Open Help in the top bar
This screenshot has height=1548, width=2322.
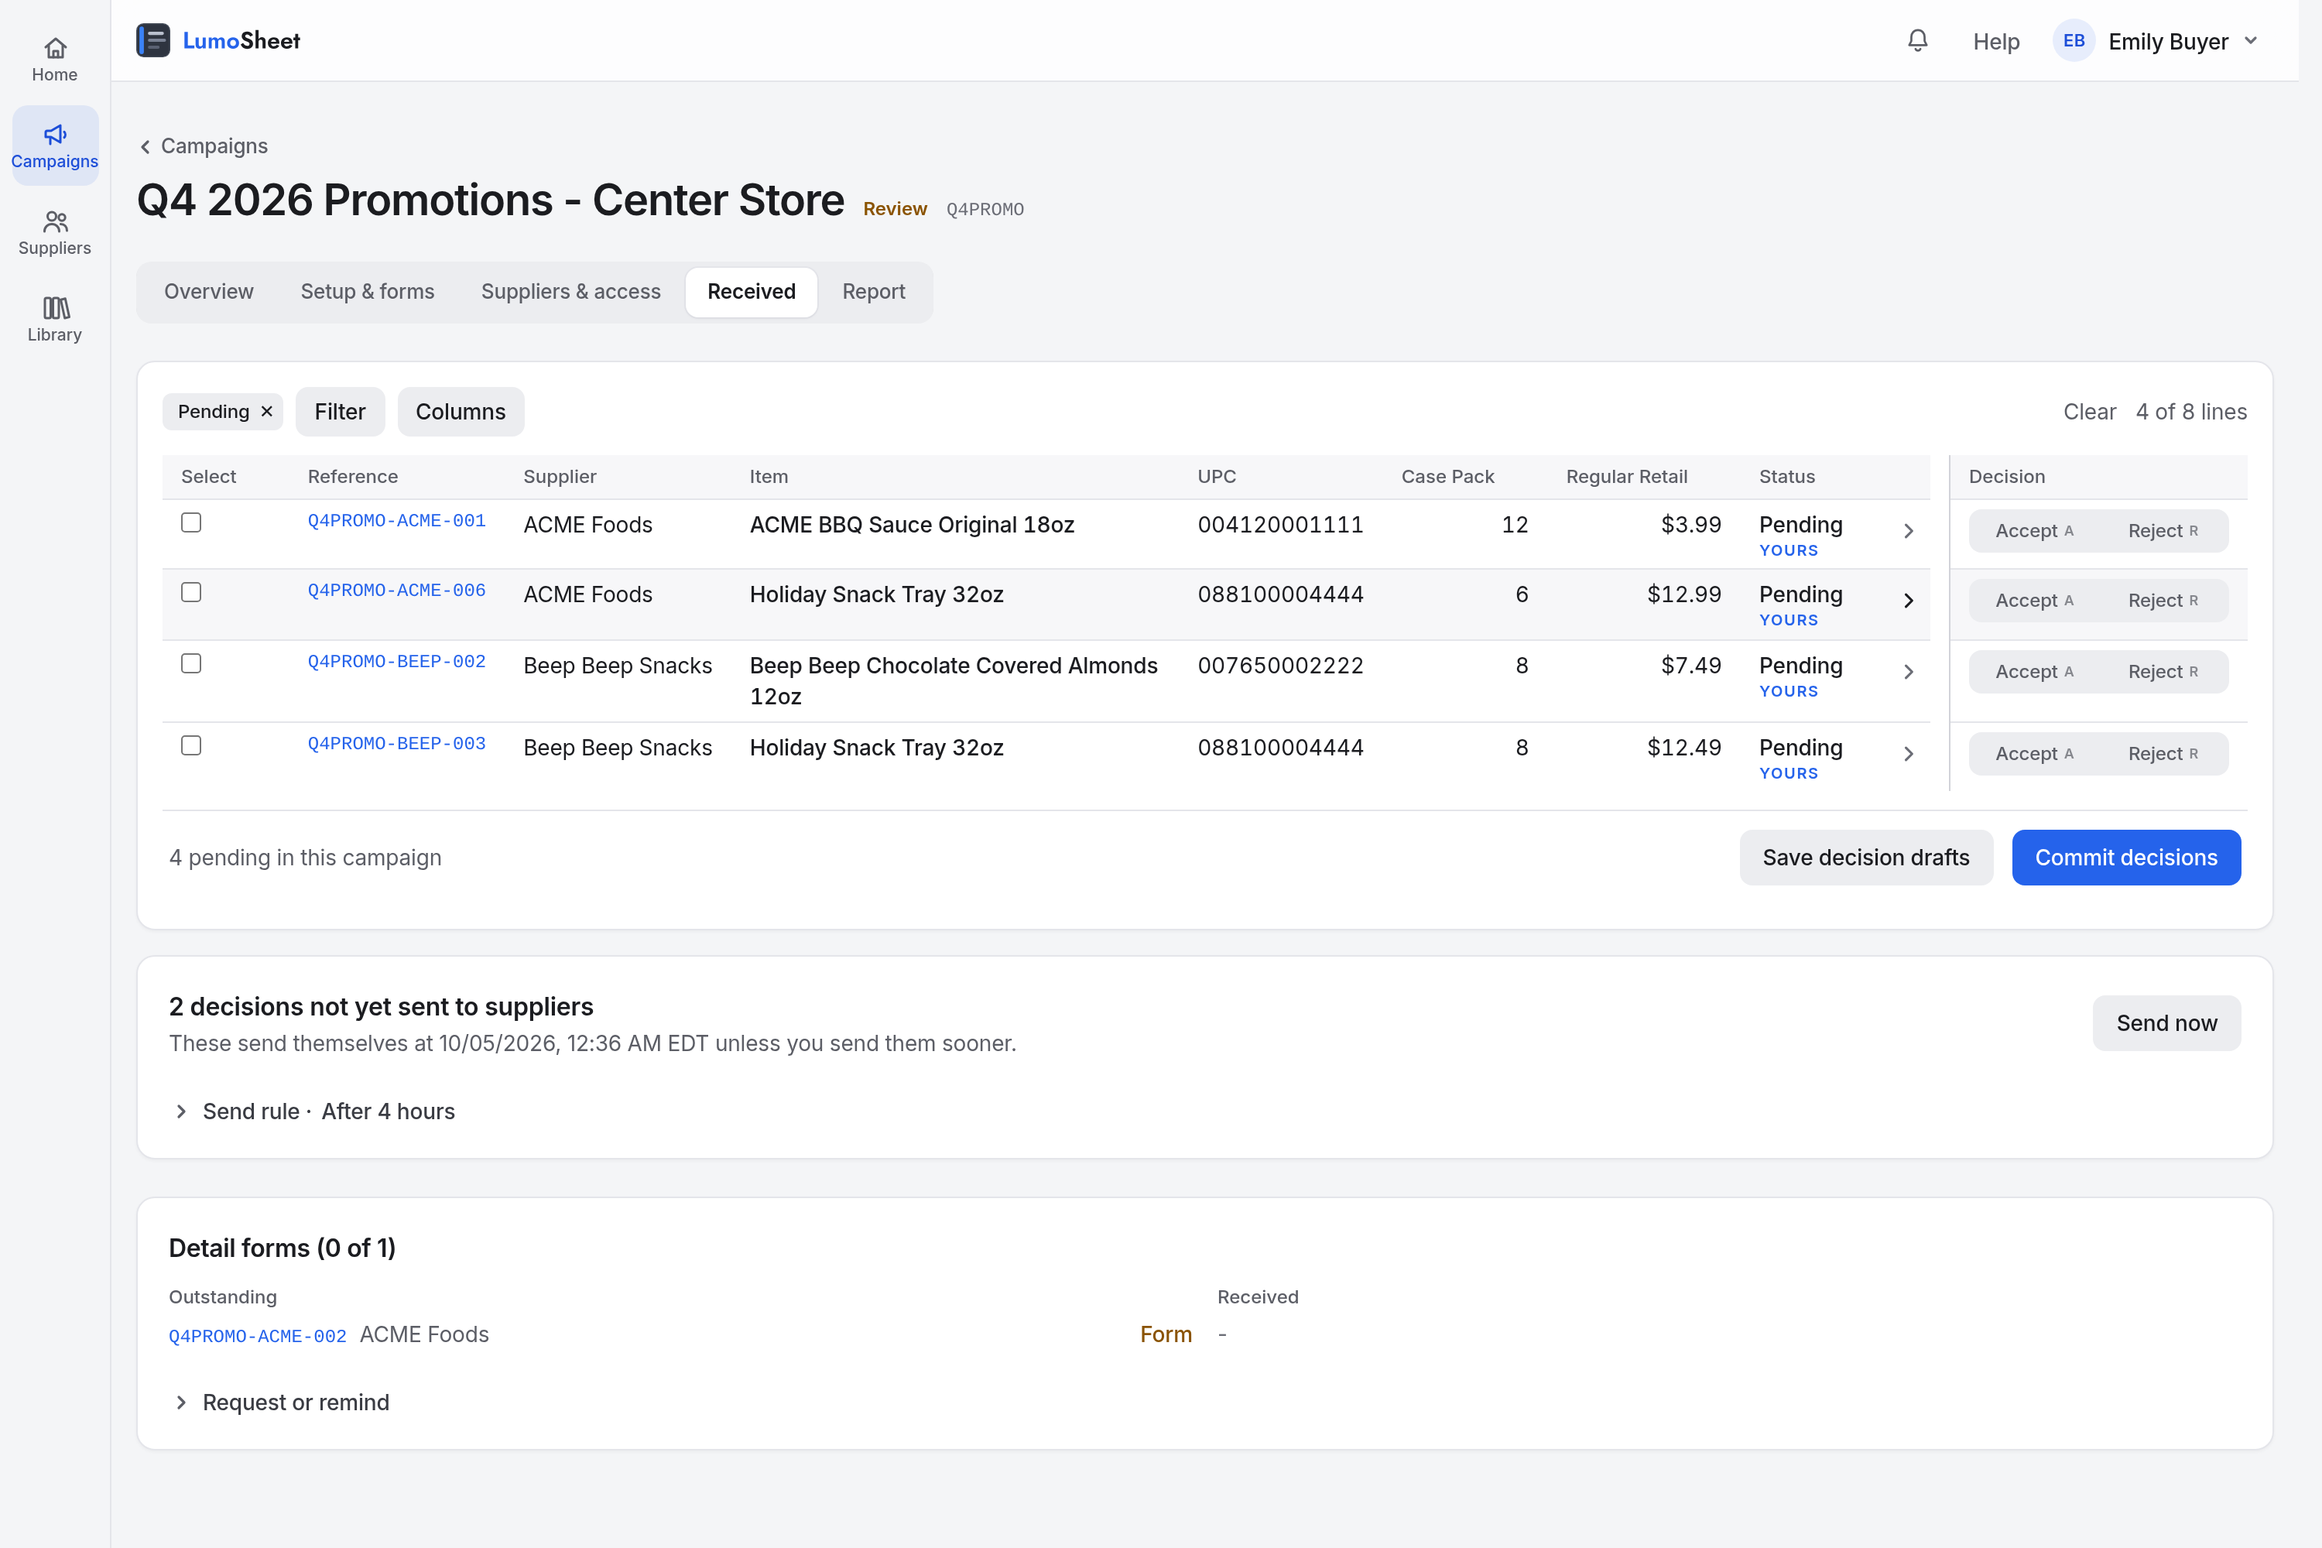point(1995,42)
